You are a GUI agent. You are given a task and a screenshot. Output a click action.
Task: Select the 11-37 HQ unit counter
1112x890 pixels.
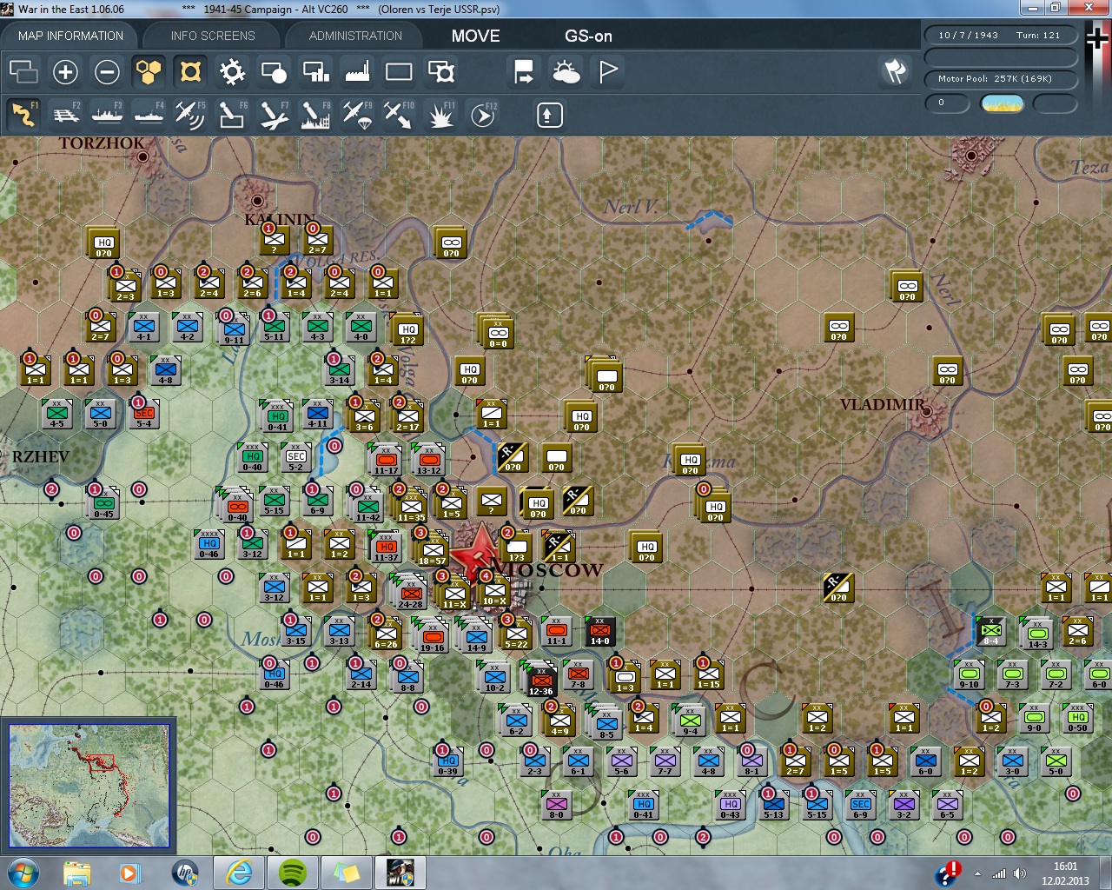386,547
